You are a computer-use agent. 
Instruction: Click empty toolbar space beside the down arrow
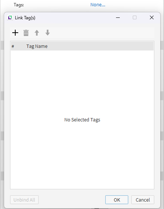click(102, 33)
